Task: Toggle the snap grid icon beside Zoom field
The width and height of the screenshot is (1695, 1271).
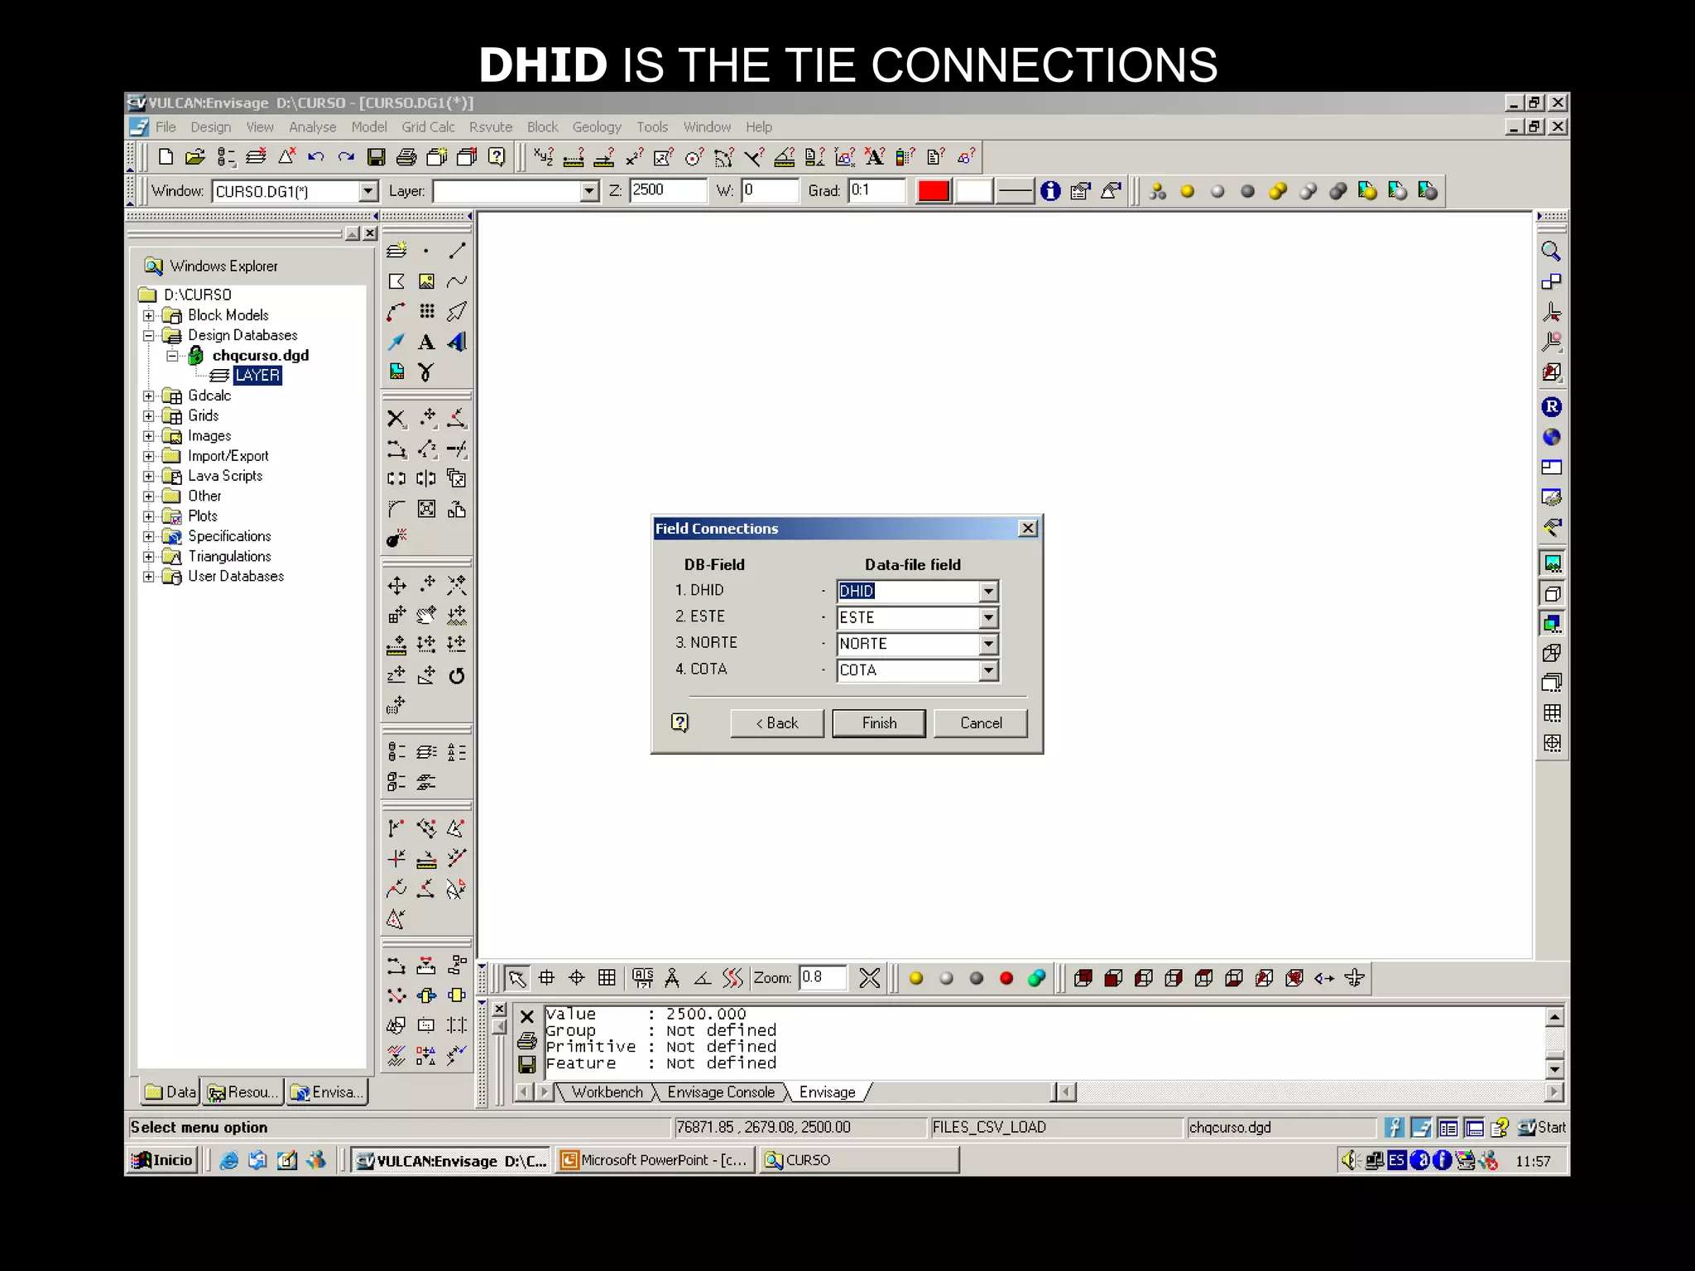Action: tap(607, 978)
